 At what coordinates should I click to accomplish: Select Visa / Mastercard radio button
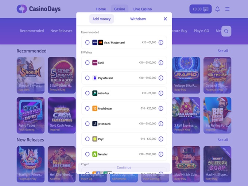coord(87,43)
